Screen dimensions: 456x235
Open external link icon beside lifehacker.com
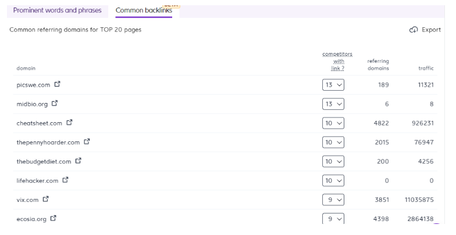[x=65, y=180]
